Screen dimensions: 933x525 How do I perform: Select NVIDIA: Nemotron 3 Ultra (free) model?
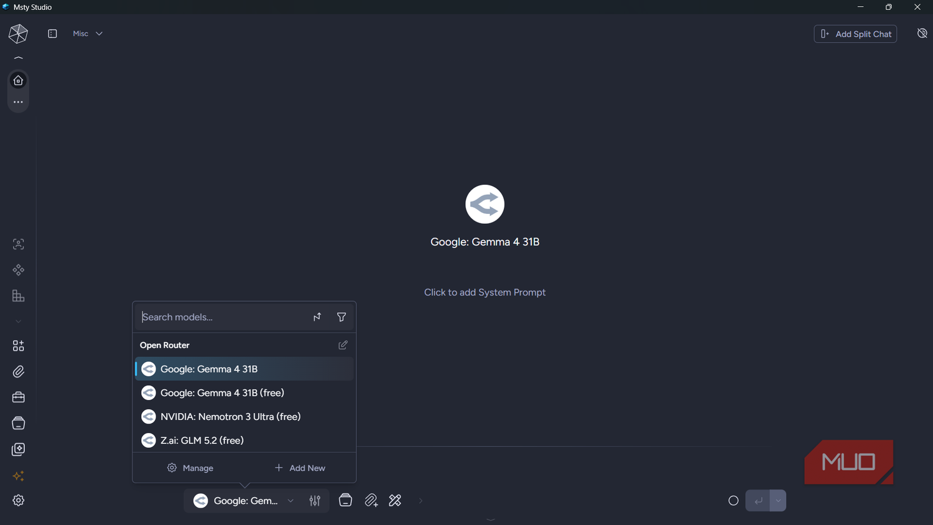(244, 416)
